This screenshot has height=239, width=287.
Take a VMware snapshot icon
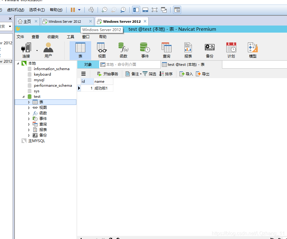pyautogui.click(x=104, y=10)
